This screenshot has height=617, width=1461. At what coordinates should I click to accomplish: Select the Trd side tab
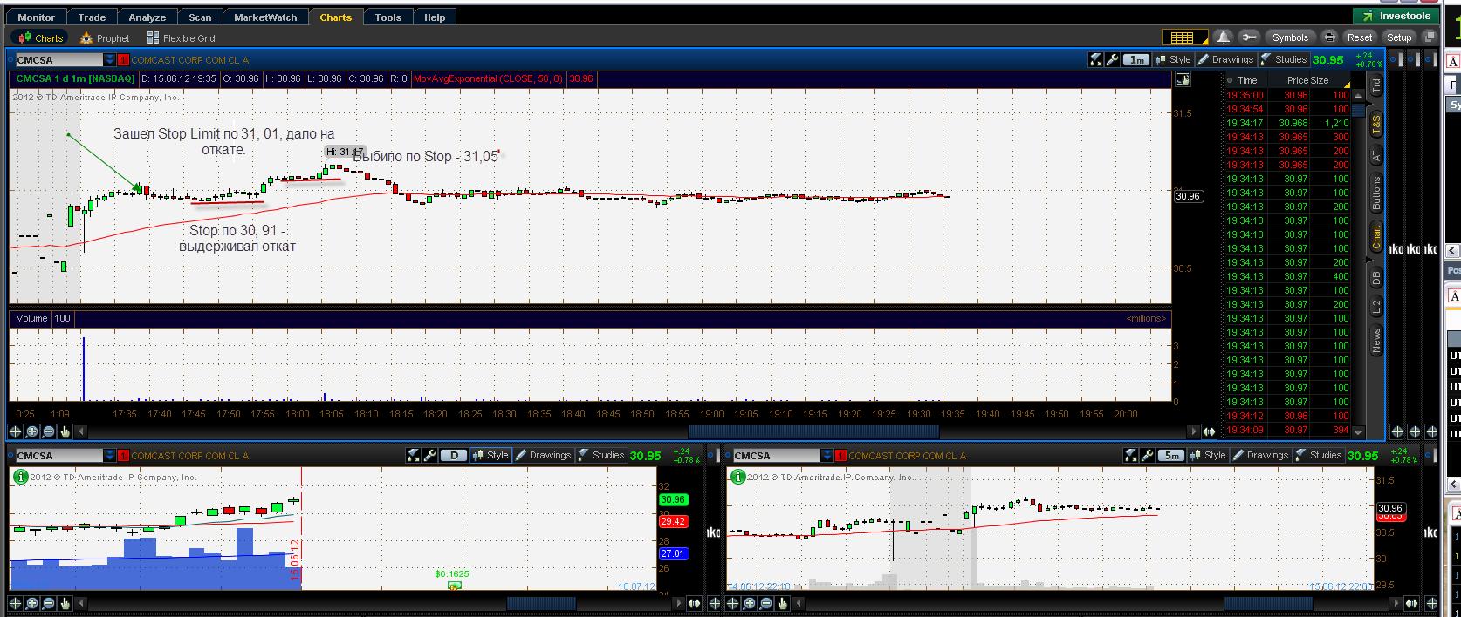point(1376,86)
